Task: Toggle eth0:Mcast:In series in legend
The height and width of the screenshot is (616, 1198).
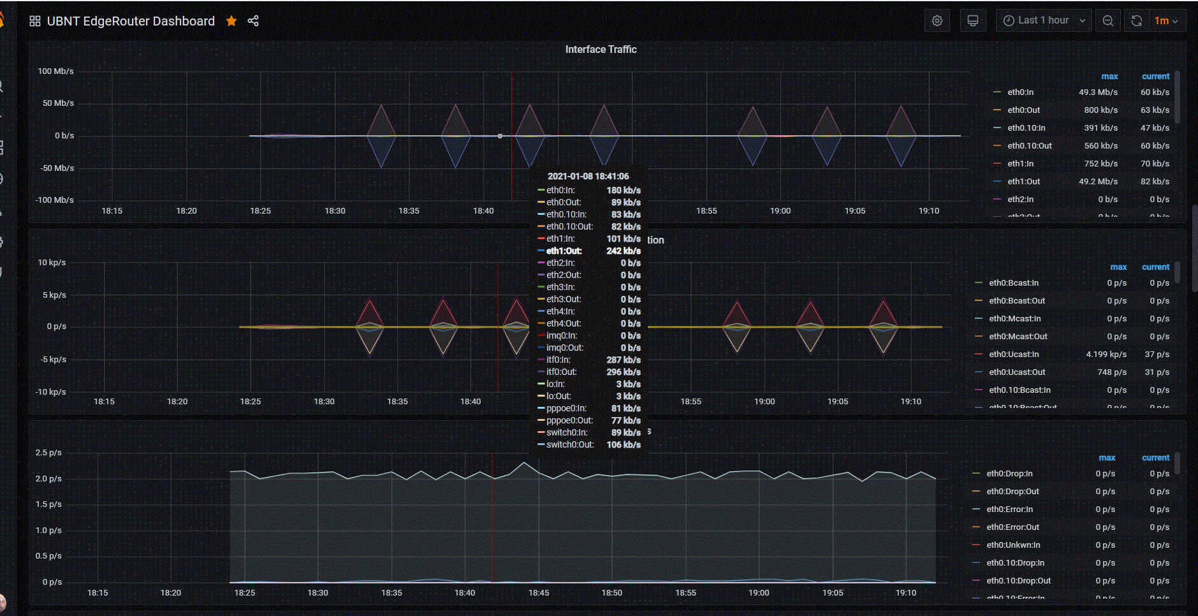Action: (1014, 318)
